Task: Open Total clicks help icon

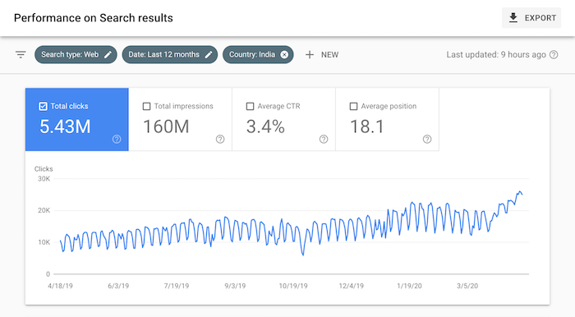Action: [x=117, y=139]
